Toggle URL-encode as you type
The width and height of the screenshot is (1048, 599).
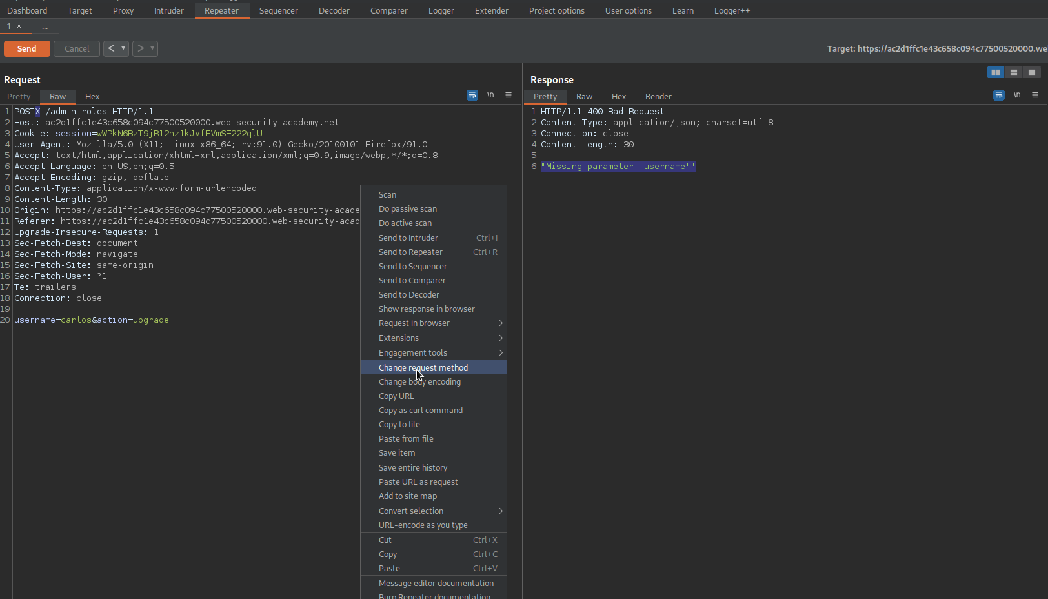(434, 525)
